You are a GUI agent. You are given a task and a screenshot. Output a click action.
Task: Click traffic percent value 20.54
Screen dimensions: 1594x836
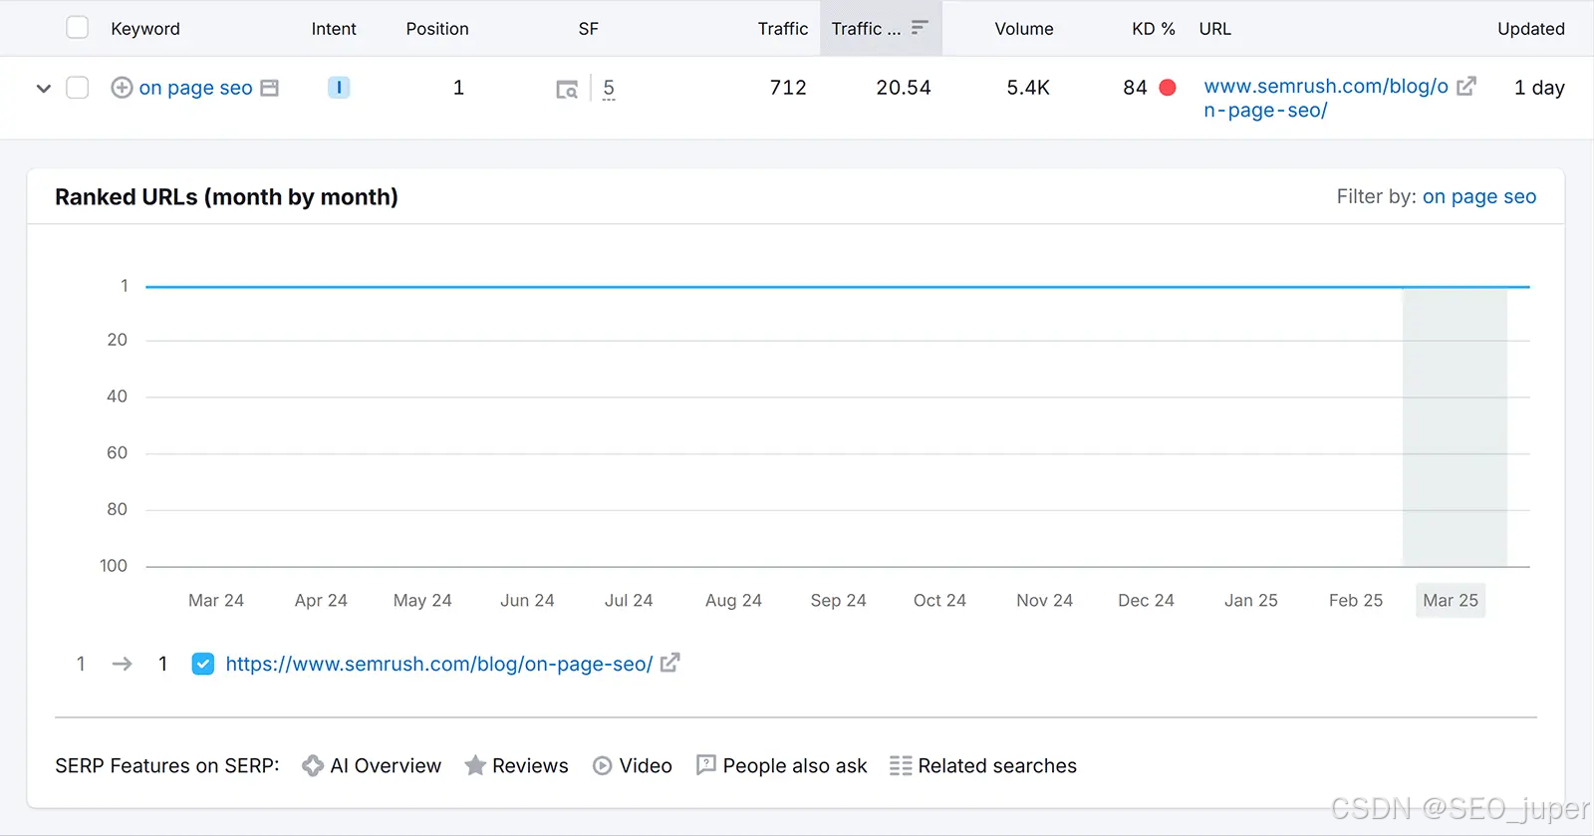click(x=904, y=88)
